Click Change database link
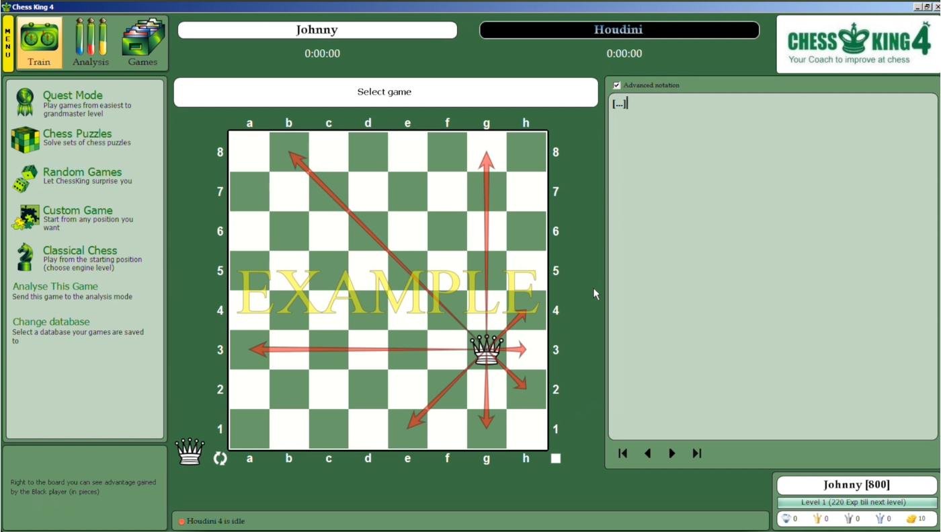Screen dimensions: 941x532 tap(51, 322)
